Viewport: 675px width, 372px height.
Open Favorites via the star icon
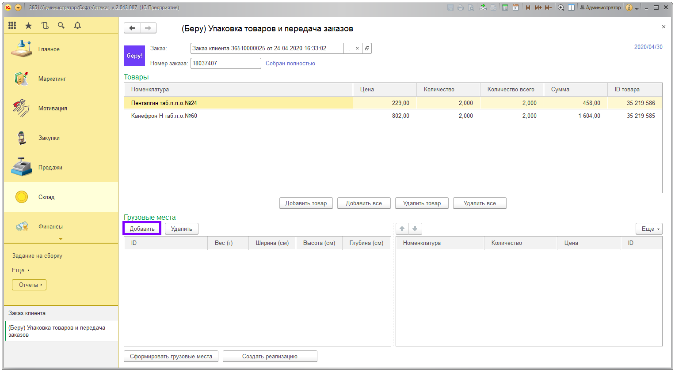point(28,26)
